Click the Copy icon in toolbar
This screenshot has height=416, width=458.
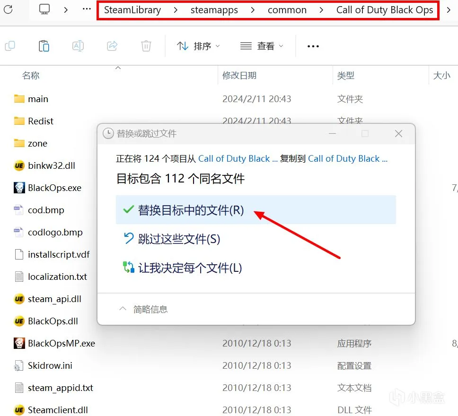(10, 46)
